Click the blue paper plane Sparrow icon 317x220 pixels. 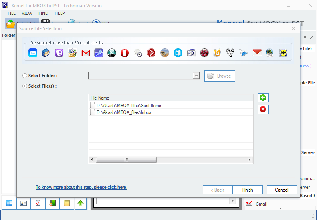(x=243, y=53)
